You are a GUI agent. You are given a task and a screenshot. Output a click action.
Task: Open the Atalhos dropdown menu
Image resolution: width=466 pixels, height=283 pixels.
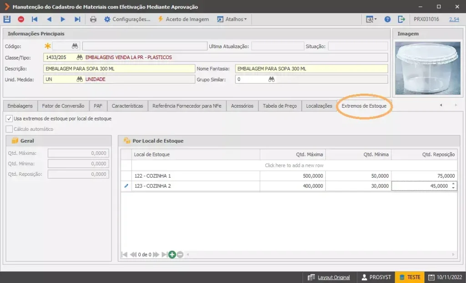pyautogui.click(x=232, y=19)
